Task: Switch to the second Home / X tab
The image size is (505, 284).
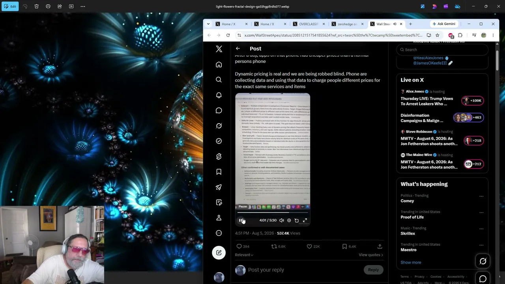Action: (270, 24)
